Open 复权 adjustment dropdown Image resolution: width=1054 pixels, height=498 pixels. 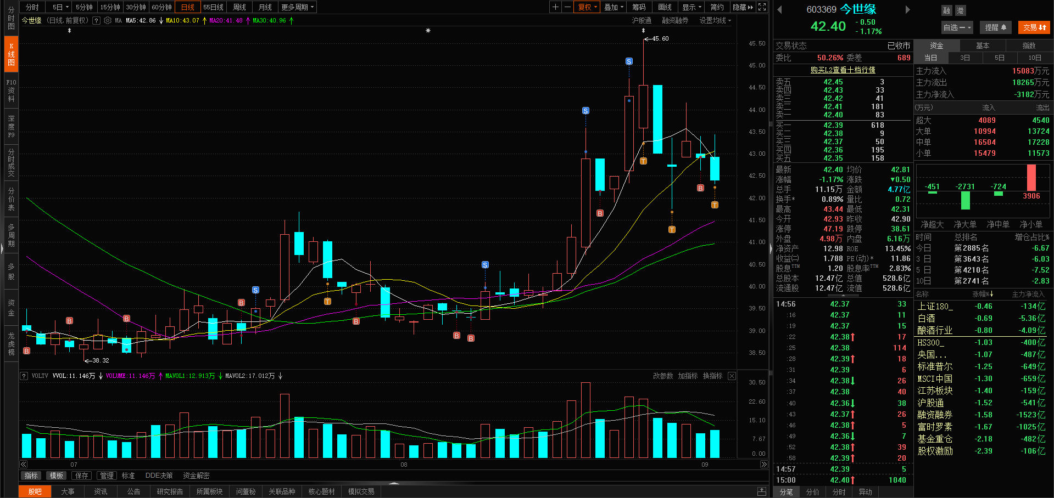point(587,7)
